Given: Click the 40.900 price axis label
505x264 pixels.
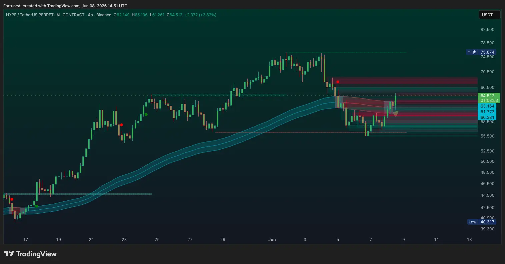Looking at the screenshot, I should 487,218.
